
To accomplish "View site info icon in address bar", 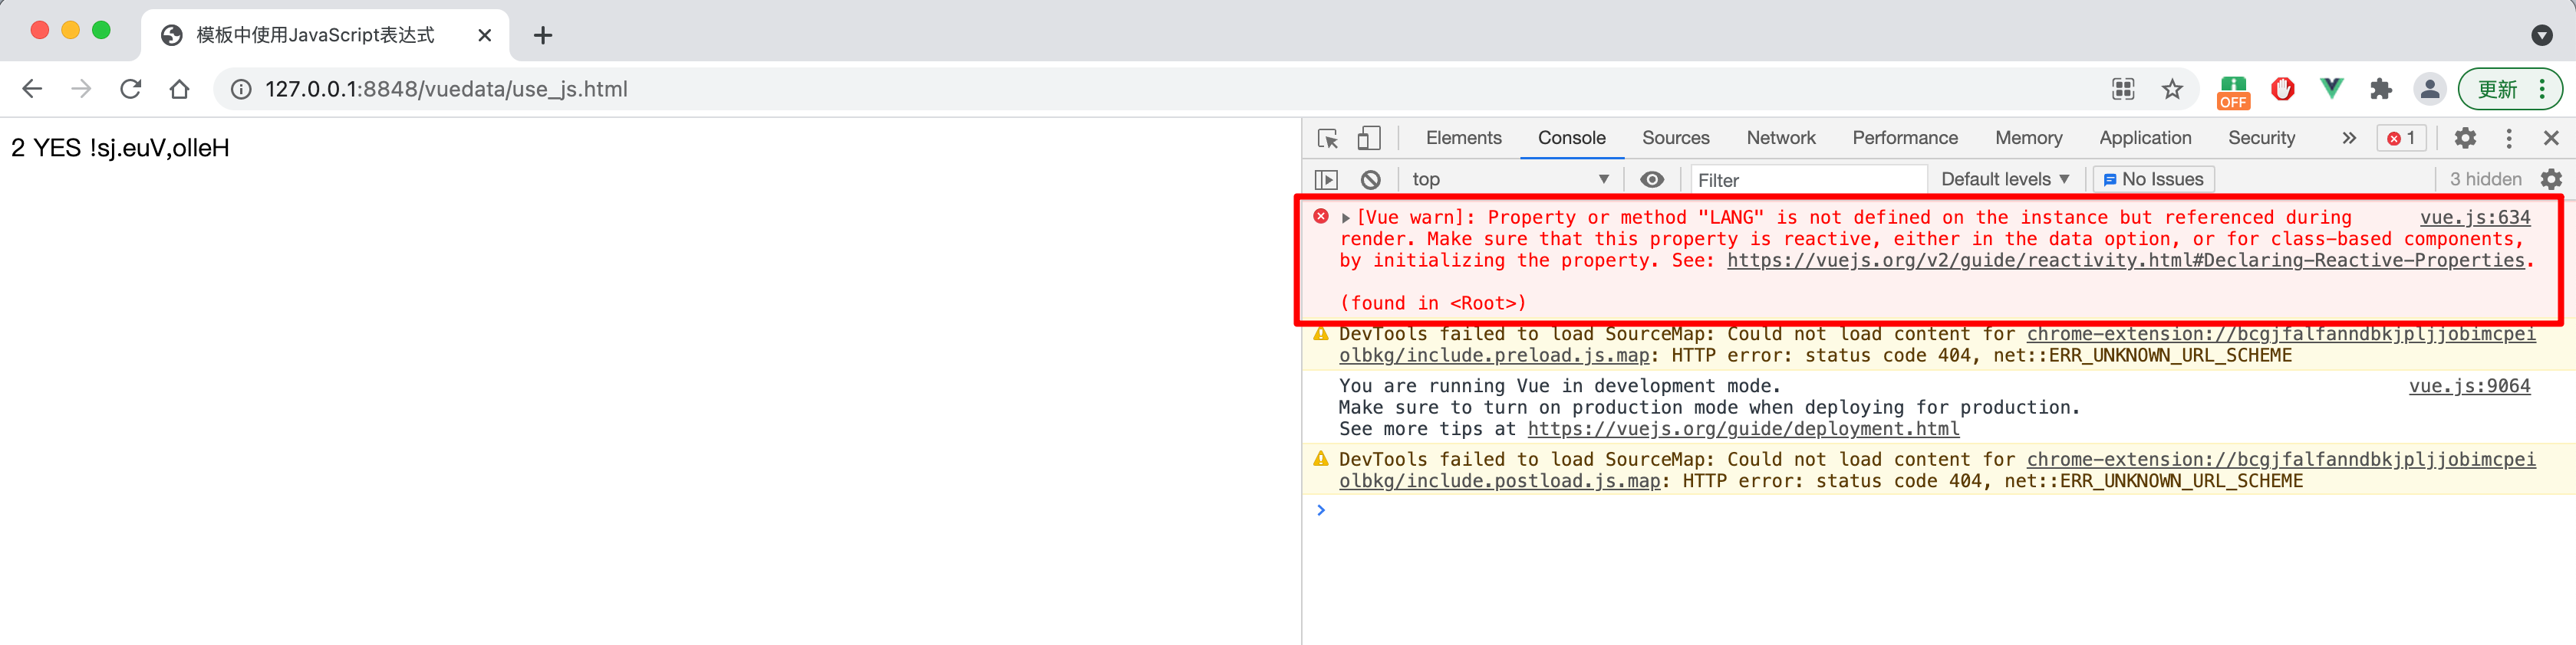I will point(241,89).
